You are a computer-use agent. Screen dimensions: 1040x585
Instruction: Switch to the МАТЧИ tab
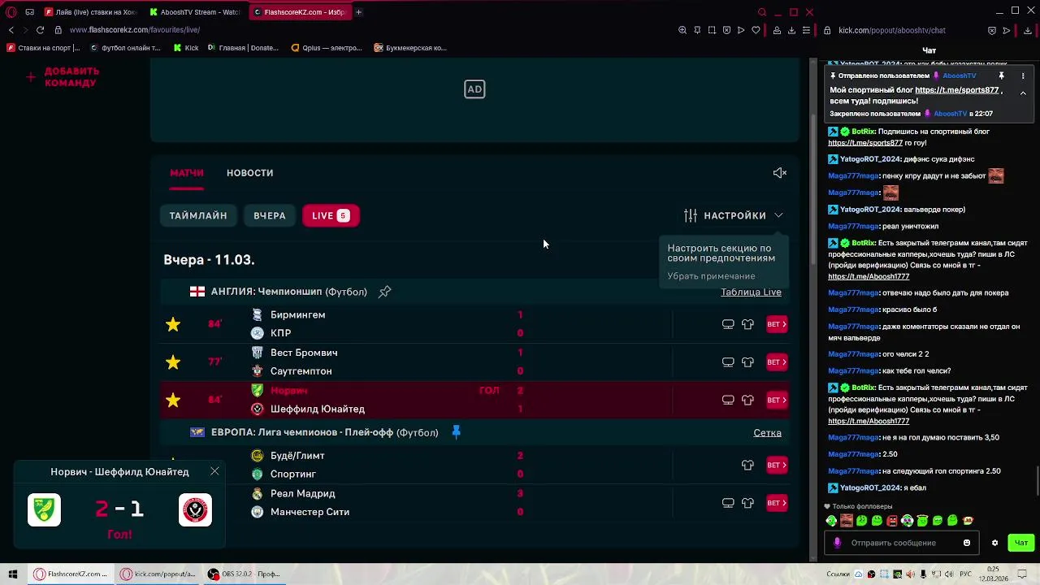pos(187,173)
